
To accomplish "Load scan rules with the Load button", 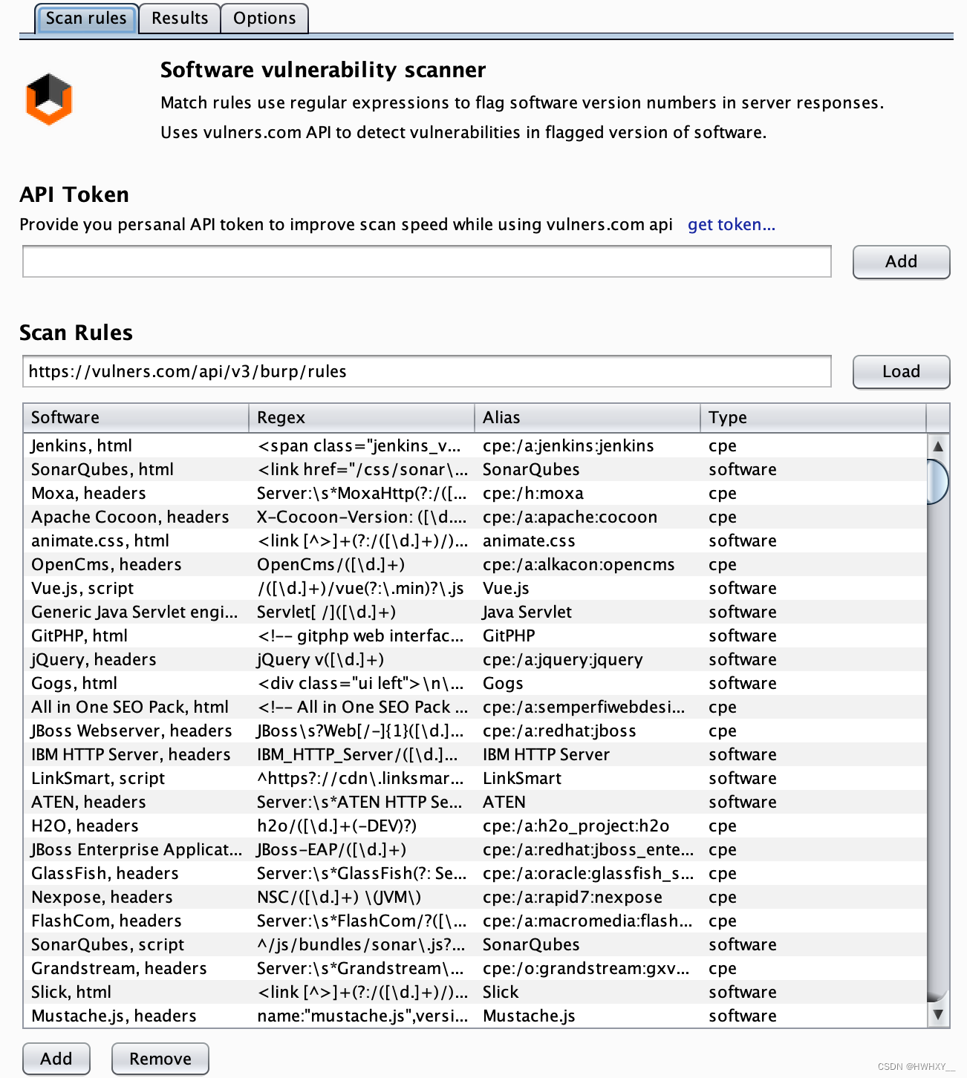I will [901, 371].
